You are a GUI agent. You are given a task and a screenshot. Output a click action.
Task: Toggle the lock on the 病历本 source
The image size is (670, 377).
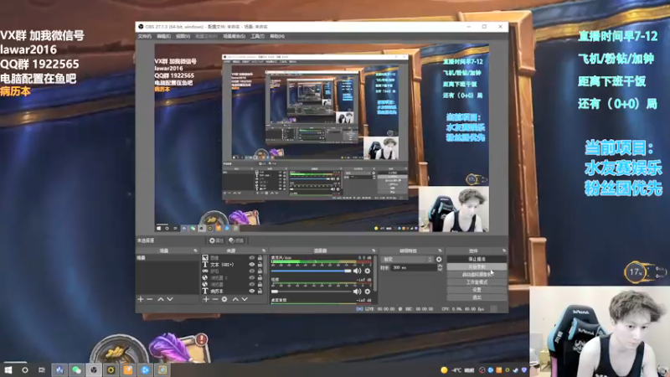point(260,291)
